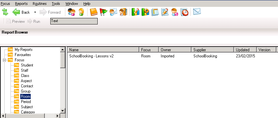
Task: Click the bar chart with gear icon
Action: [x=145, y=12]
